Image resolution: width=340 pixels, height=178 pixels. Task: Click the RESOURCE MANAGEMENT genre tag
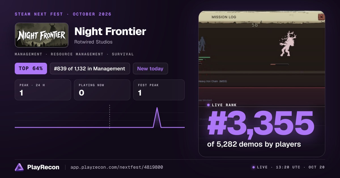77,54
